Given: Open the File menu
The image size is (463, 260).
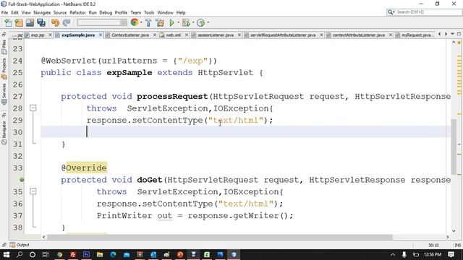Looking at the screenshot, I should click(x=5, y=13).
